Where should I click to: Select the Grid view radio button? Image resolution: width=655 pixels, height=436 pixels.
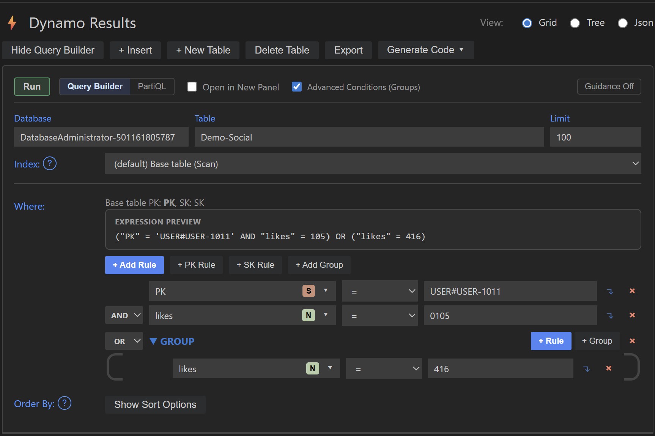point(527,23)
